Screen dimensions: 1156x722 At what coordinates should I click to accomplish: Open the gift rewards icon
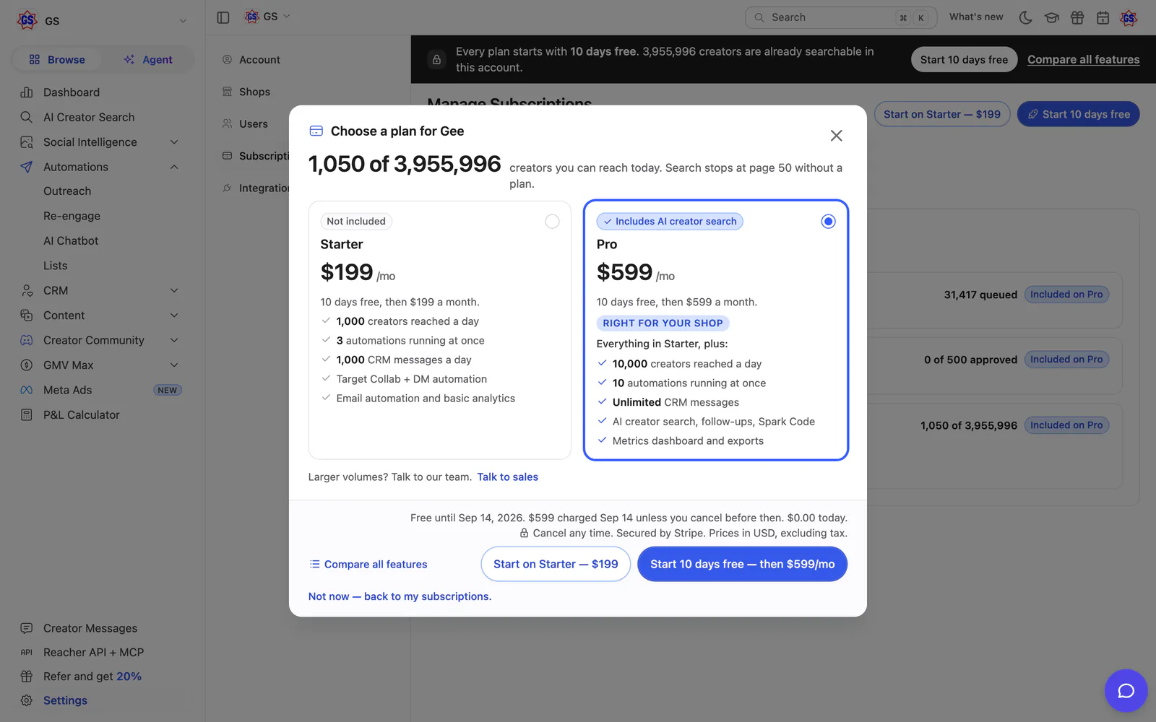click(1077, 17)
